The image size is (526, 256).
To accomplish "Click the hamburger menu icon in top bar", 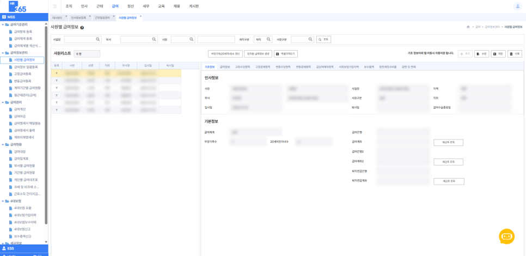I will pyautogui.click(x=54, y=7).
